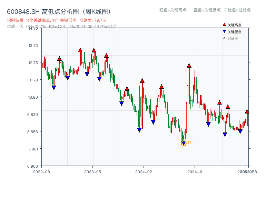Click the 10.80 y-axis label
The height and width of the screenshot is (207, 276).
[33, 97]
